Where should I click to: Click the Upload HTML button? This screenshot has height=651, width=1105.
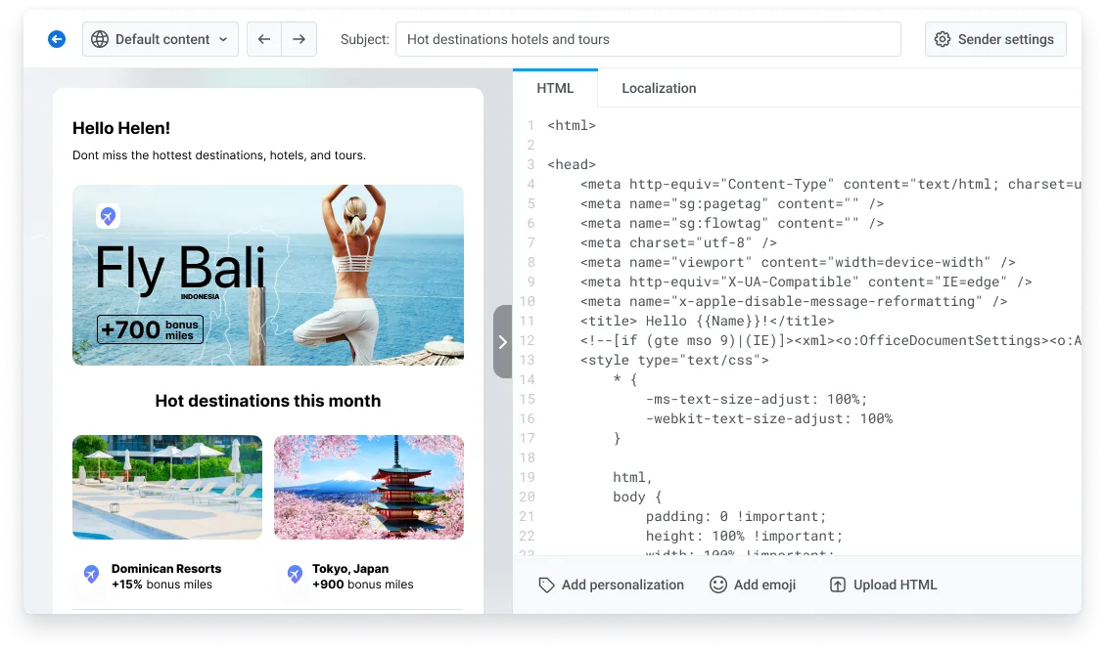coord(882,585)
